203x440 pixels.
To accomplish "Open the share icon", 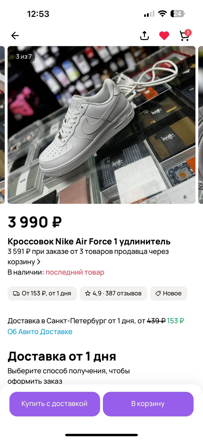I will pyautogui.click(x=144, y=36).
